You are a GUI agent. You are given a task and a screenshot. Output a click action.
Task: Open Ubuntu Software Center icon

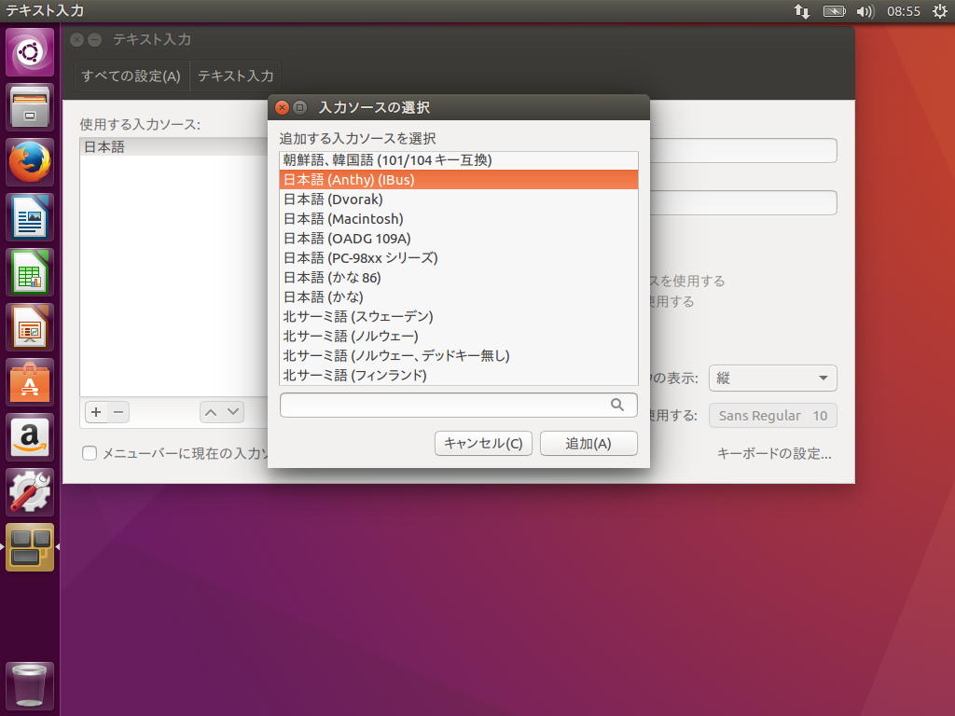[31, 382]
